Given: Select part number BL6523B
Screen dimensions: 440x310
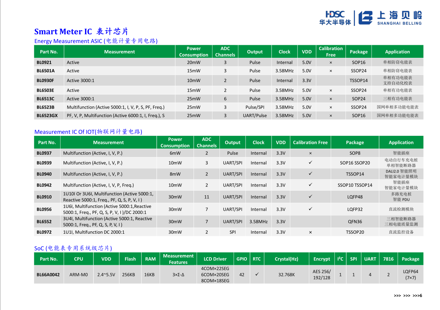Looking at the screenshot, I should tap(45, 107).
